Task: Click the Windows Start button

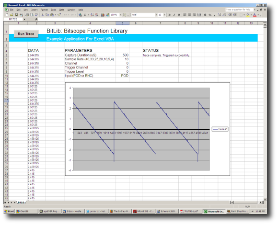Action: coord(9,211)
